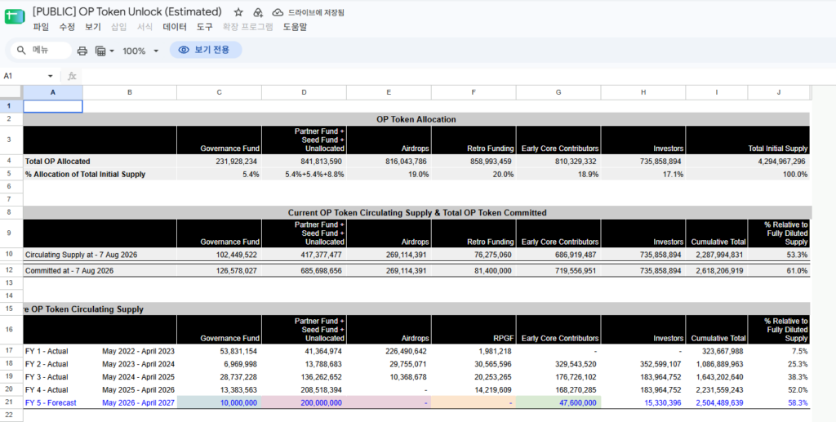Click the May 2023 - April 2024 period cell
Screen dimensions: 836x422
tap(138, 364)
